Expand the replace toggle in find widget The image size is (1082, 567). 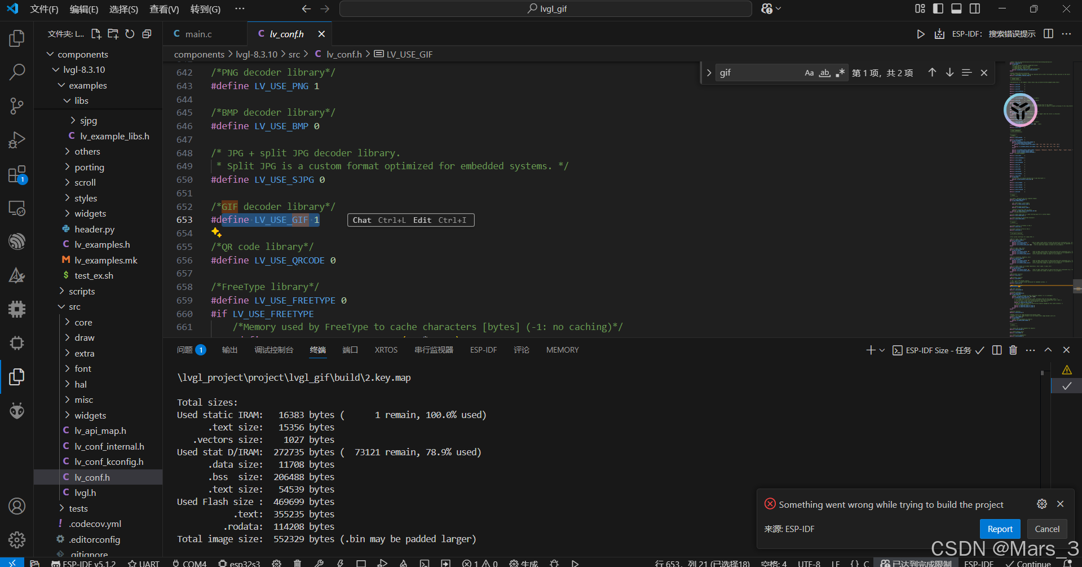coord(709,72)
